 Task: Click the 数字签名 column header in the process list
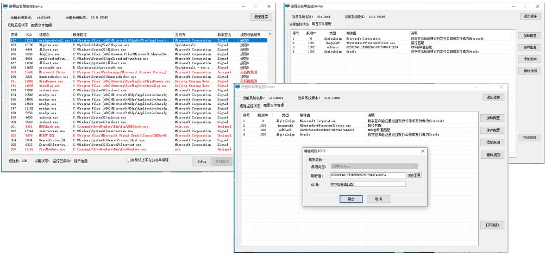click(x=223, y=34)
